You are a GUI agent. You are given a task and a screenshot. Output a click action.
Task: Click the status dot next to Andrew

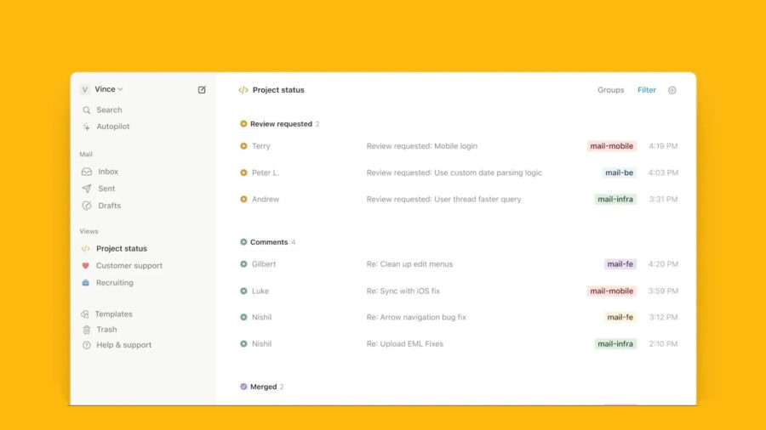pyautogui.click(x=243, y=199)
